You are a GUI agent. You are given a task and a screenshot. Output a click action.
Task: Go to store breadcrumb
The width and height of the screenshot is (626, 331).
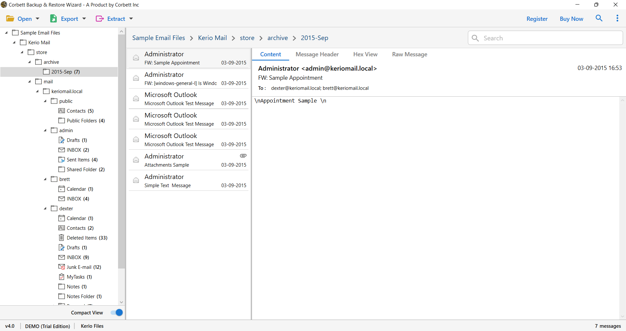[x=247, y=38]
